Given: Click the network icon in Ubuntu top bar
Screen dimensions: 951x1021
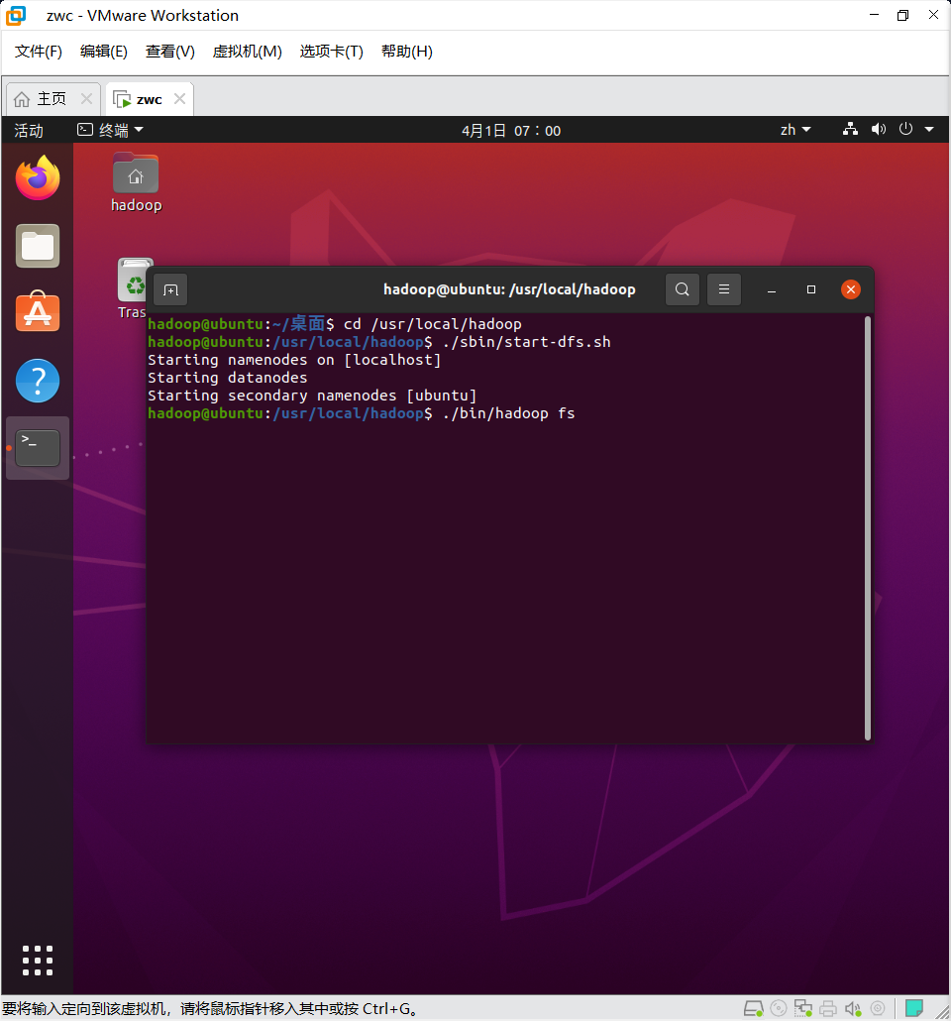Looking at the screenshot, I should click(850, 129).
